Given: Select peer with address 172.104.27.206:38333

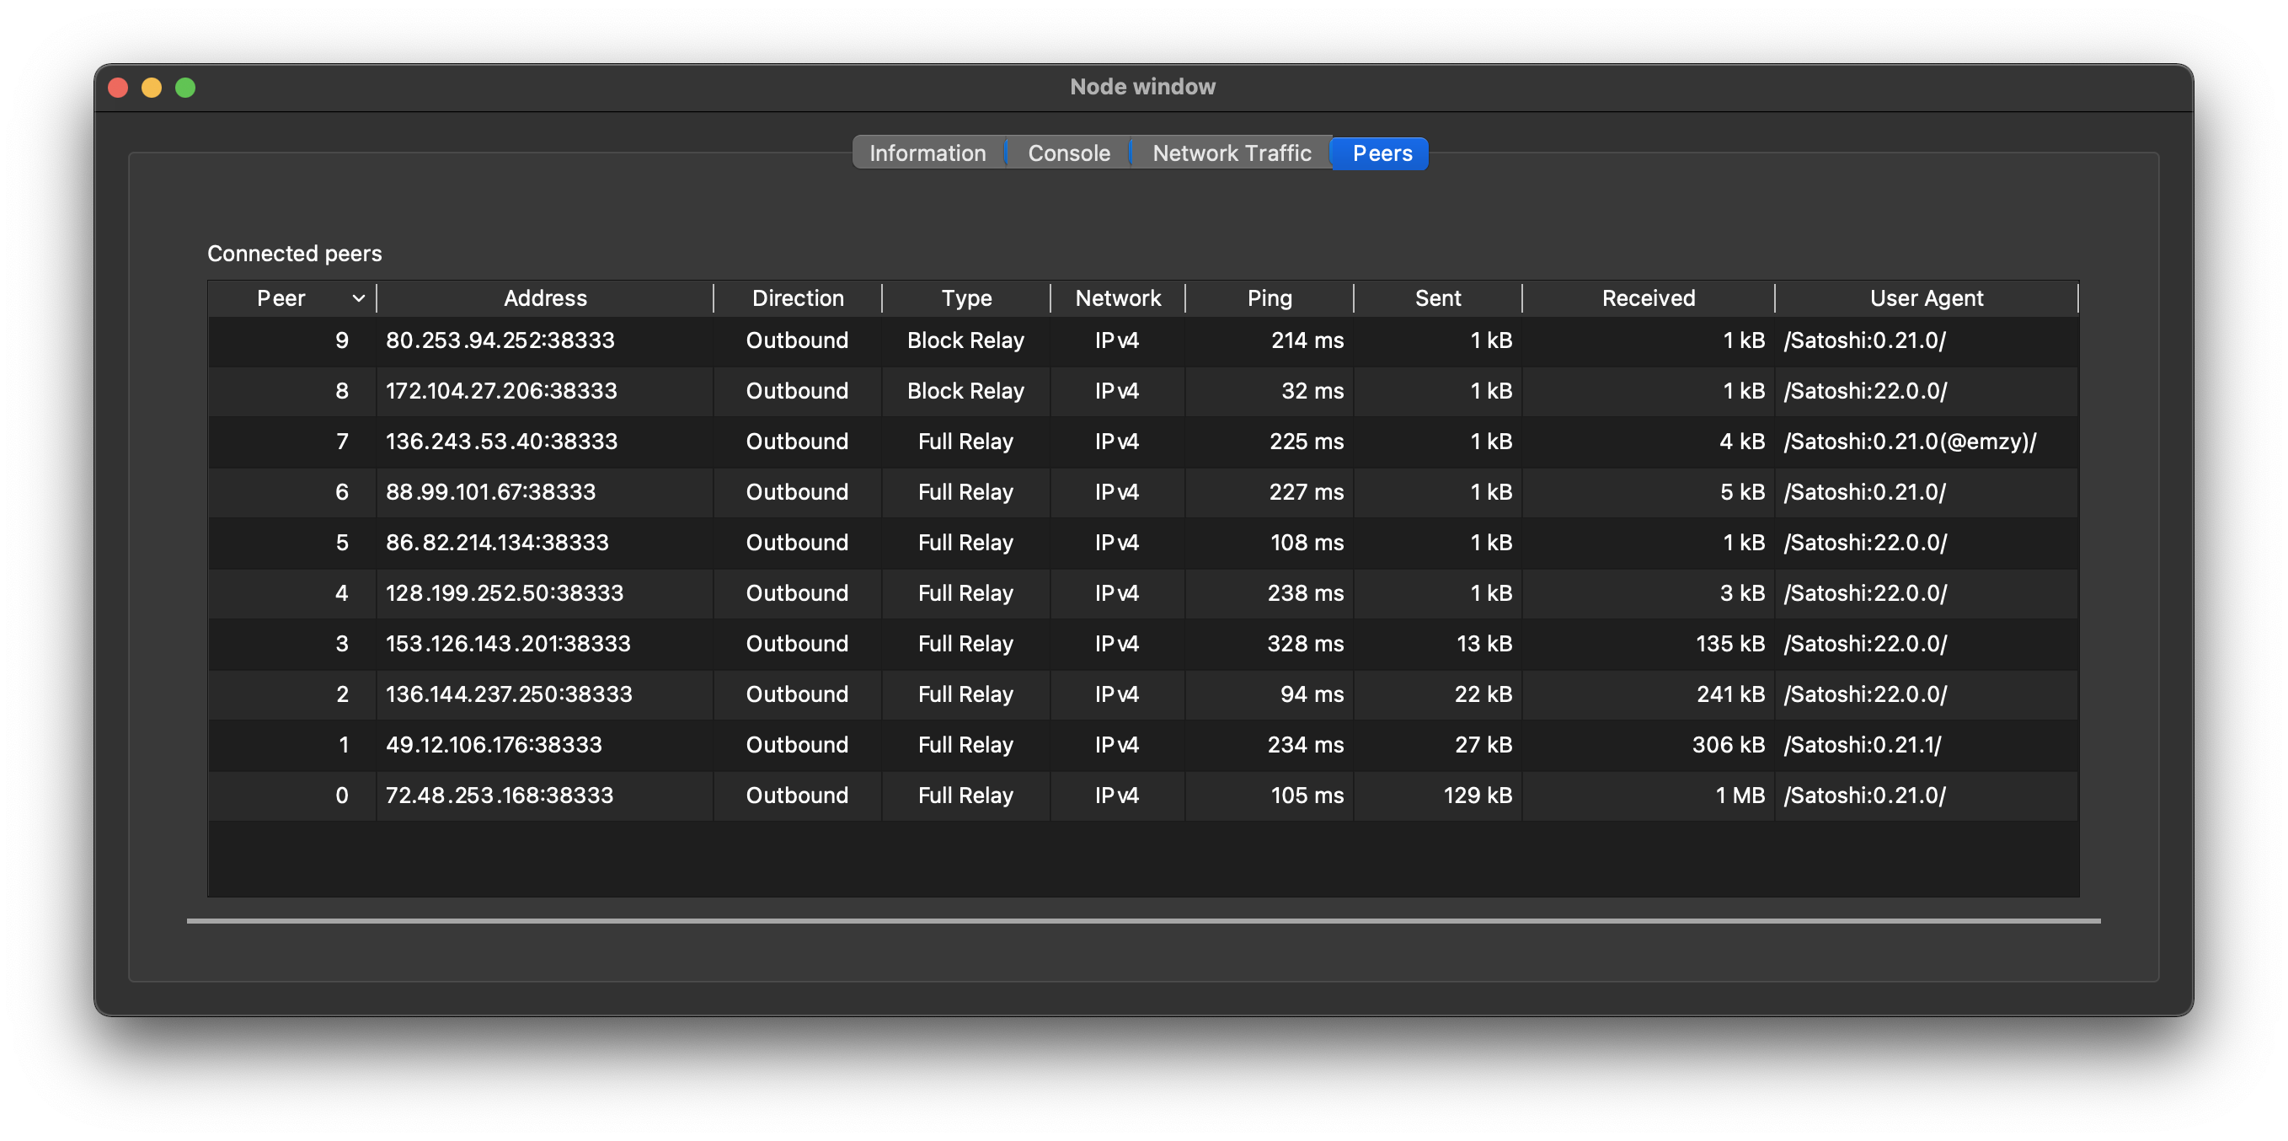Looking at the screenshot, I should pos(501,391).
